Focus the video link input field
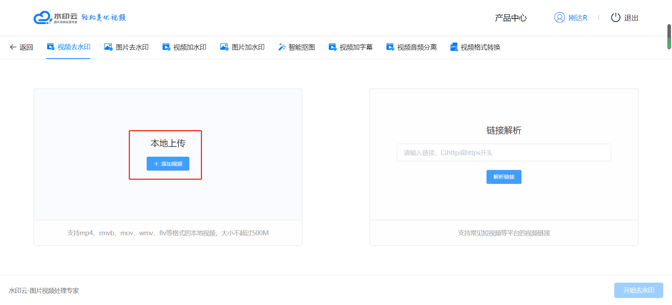Screen dimensions: 672x305 (504, 152)
